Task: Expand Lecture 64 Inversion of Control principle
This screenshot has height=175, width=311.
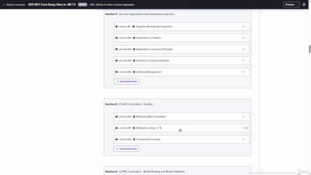Action: point(243,60)
